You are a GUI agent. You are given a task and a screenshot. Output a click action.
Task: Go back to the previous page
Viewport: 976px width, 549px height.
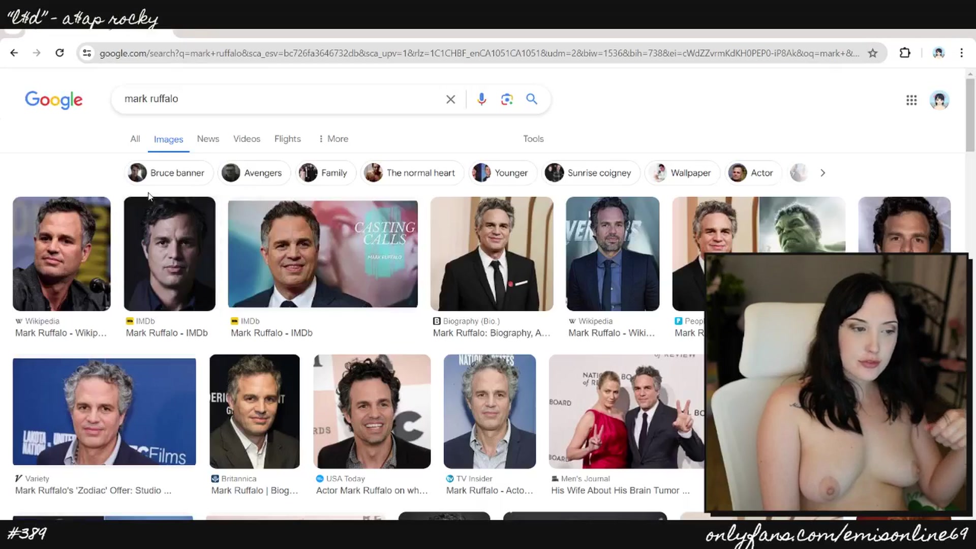coord(14,53)
